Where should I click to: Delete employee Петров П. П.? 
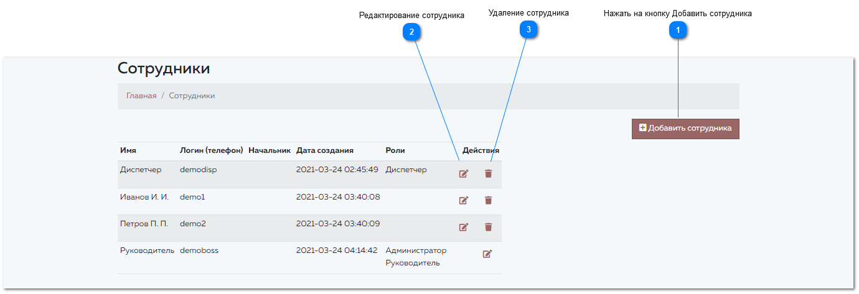pyautogui.click(x=488, y=227)
